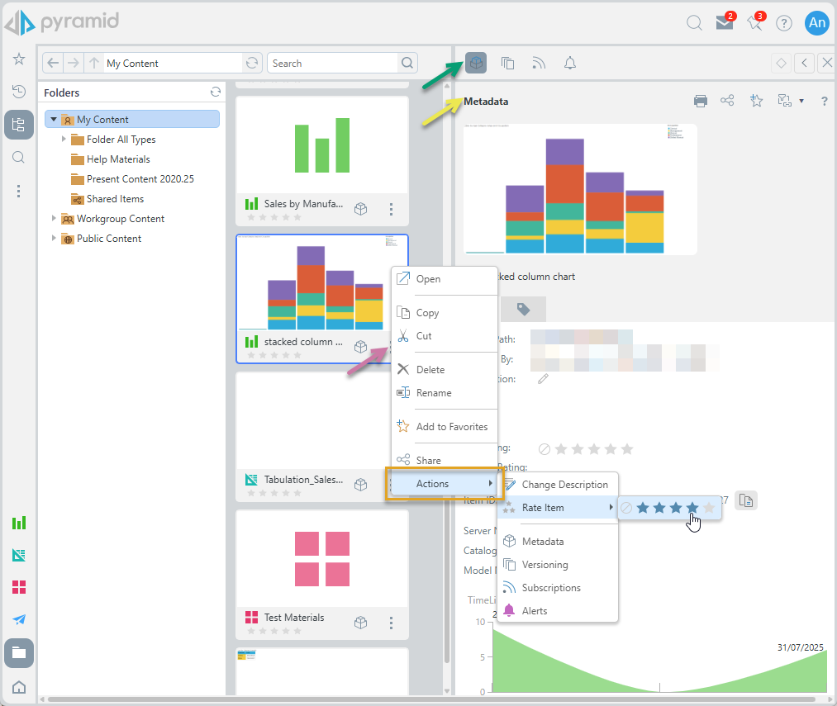The image size is (837, 706).
Task: Expand the Public Content folder
Action: (x=55, y=239)
